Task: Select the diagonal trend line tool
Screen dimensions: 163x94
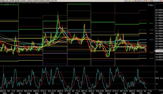Action: (142, 1)
